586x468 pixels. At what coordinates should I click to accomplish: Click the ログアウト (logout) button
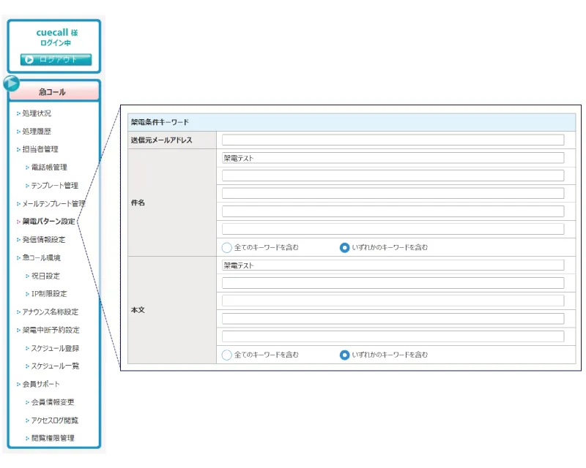[56, 59]
